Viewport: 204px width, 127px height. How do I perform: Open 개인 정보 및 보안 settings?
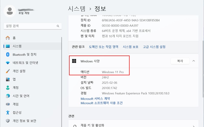pyautogui.click(x=32, y=121)
